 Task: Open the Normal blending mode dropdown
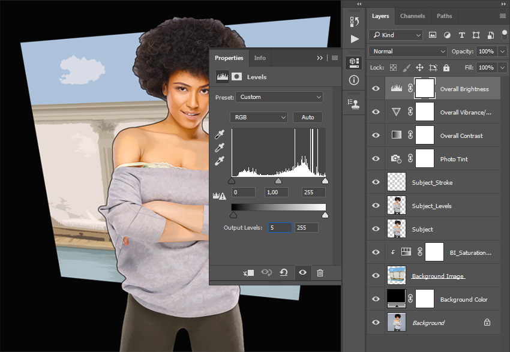408,52
